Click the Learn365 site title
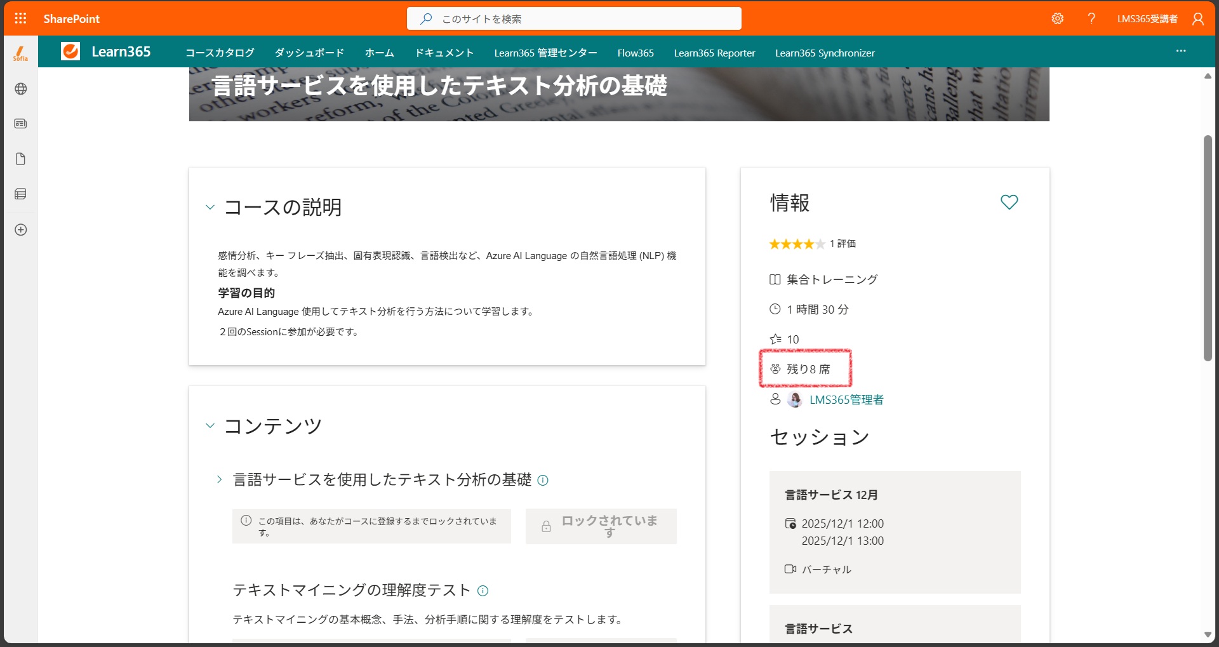This screenshot has width=1219, height=647. coord(121,51)
